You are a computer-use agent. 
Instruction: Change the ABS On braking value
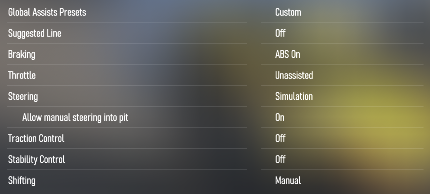(x=288, y=54)
